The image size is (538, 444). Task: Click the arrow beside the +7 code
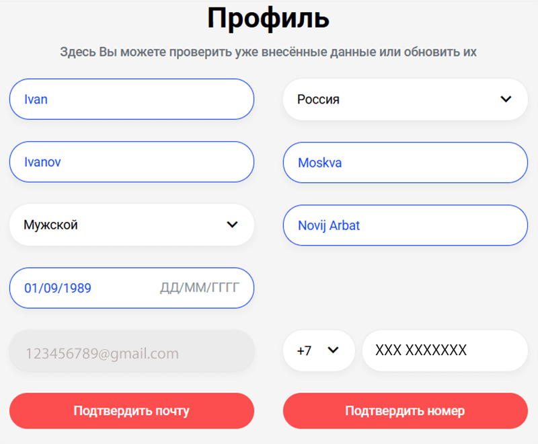pyautogui.click(x=334, y=350)
